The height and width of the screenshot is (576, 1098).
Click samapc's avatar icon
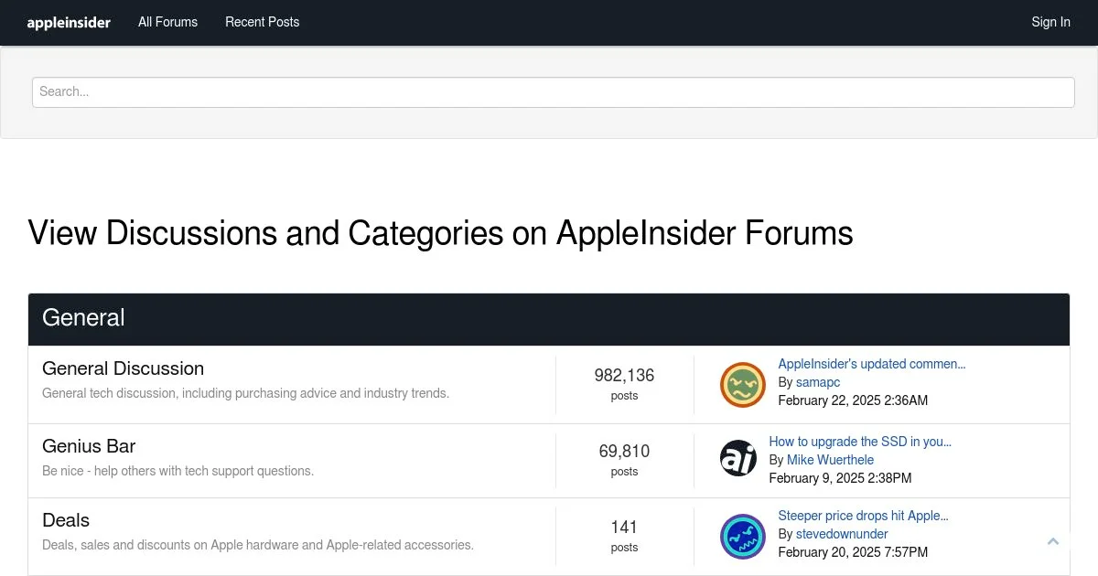pos(742,384)
